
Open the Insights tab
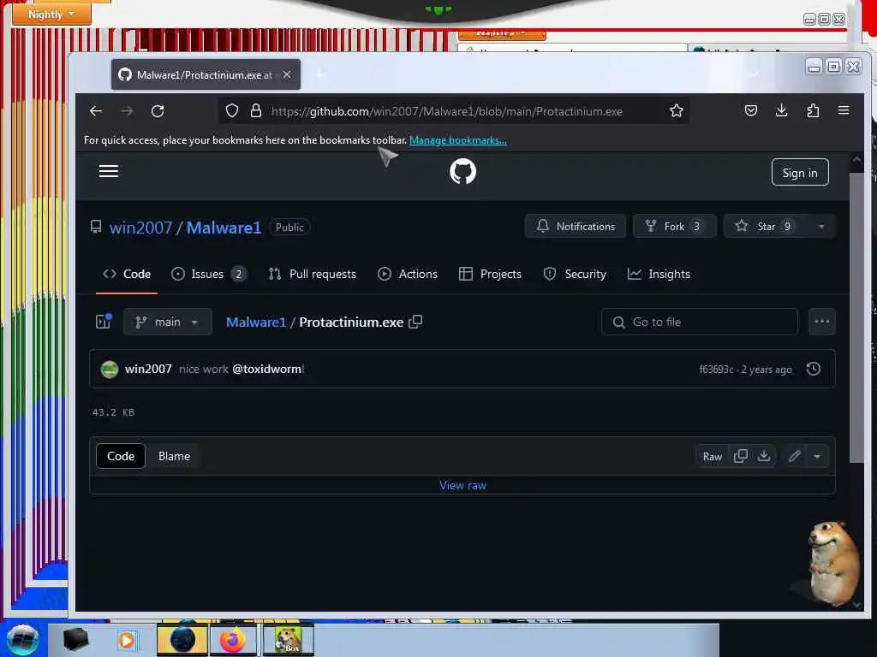(659, 274)
